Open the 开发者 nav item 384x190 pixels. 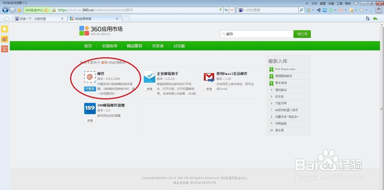pos(158,46)
